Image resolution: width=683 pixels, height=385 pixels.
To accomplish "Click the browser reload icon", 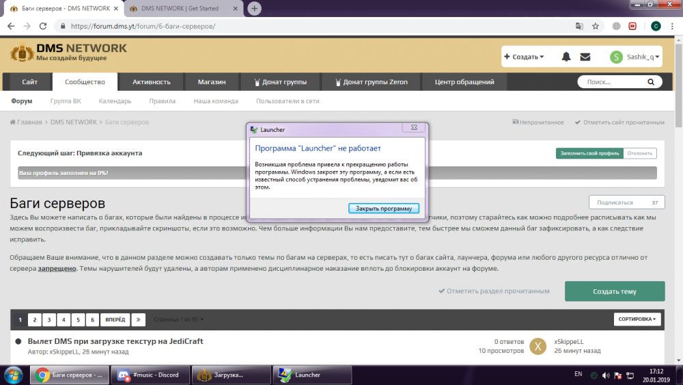I will [43, 26].
